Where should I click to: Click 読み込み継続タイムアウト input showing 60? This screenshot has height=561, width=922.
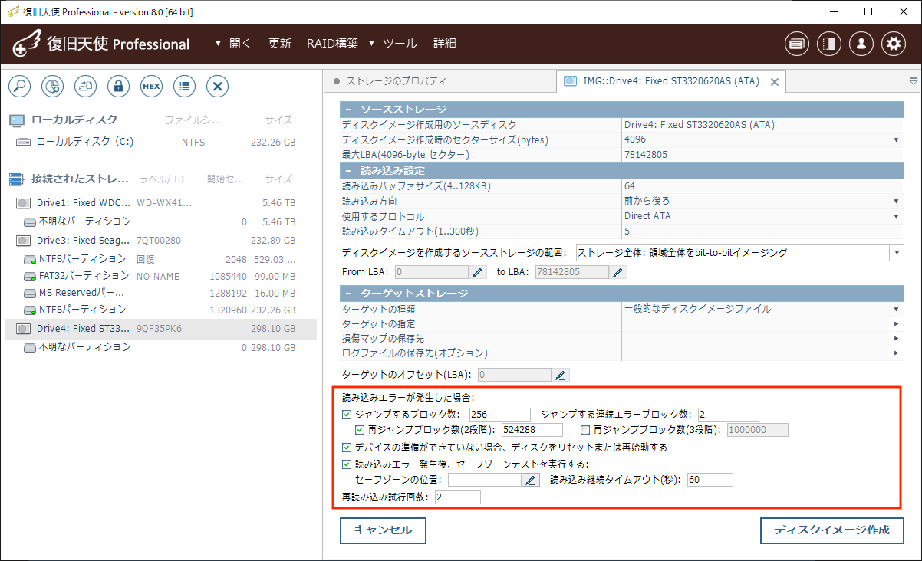pyautogui.click(x=710, y=480)
